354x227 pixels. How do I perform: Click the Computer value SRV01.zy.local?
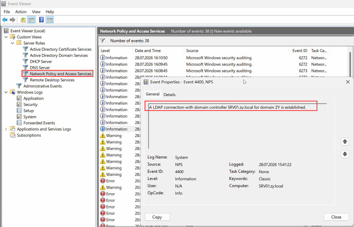271,186
